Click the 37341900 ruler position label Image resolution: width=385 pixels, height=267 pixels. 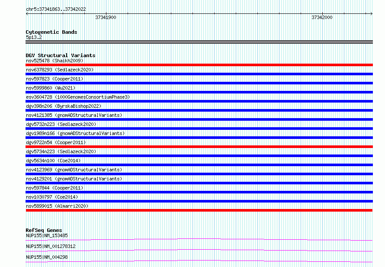click(106, 17)
